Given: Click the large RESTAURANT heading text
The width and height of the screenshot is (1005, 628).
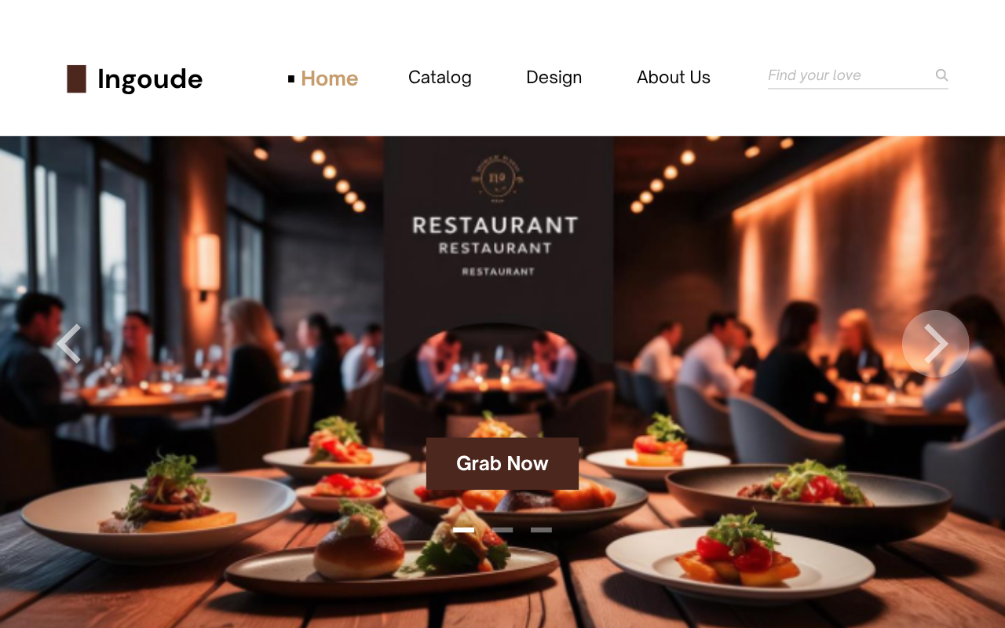Looking at the screenshot, I should click(x=495, y=226).
